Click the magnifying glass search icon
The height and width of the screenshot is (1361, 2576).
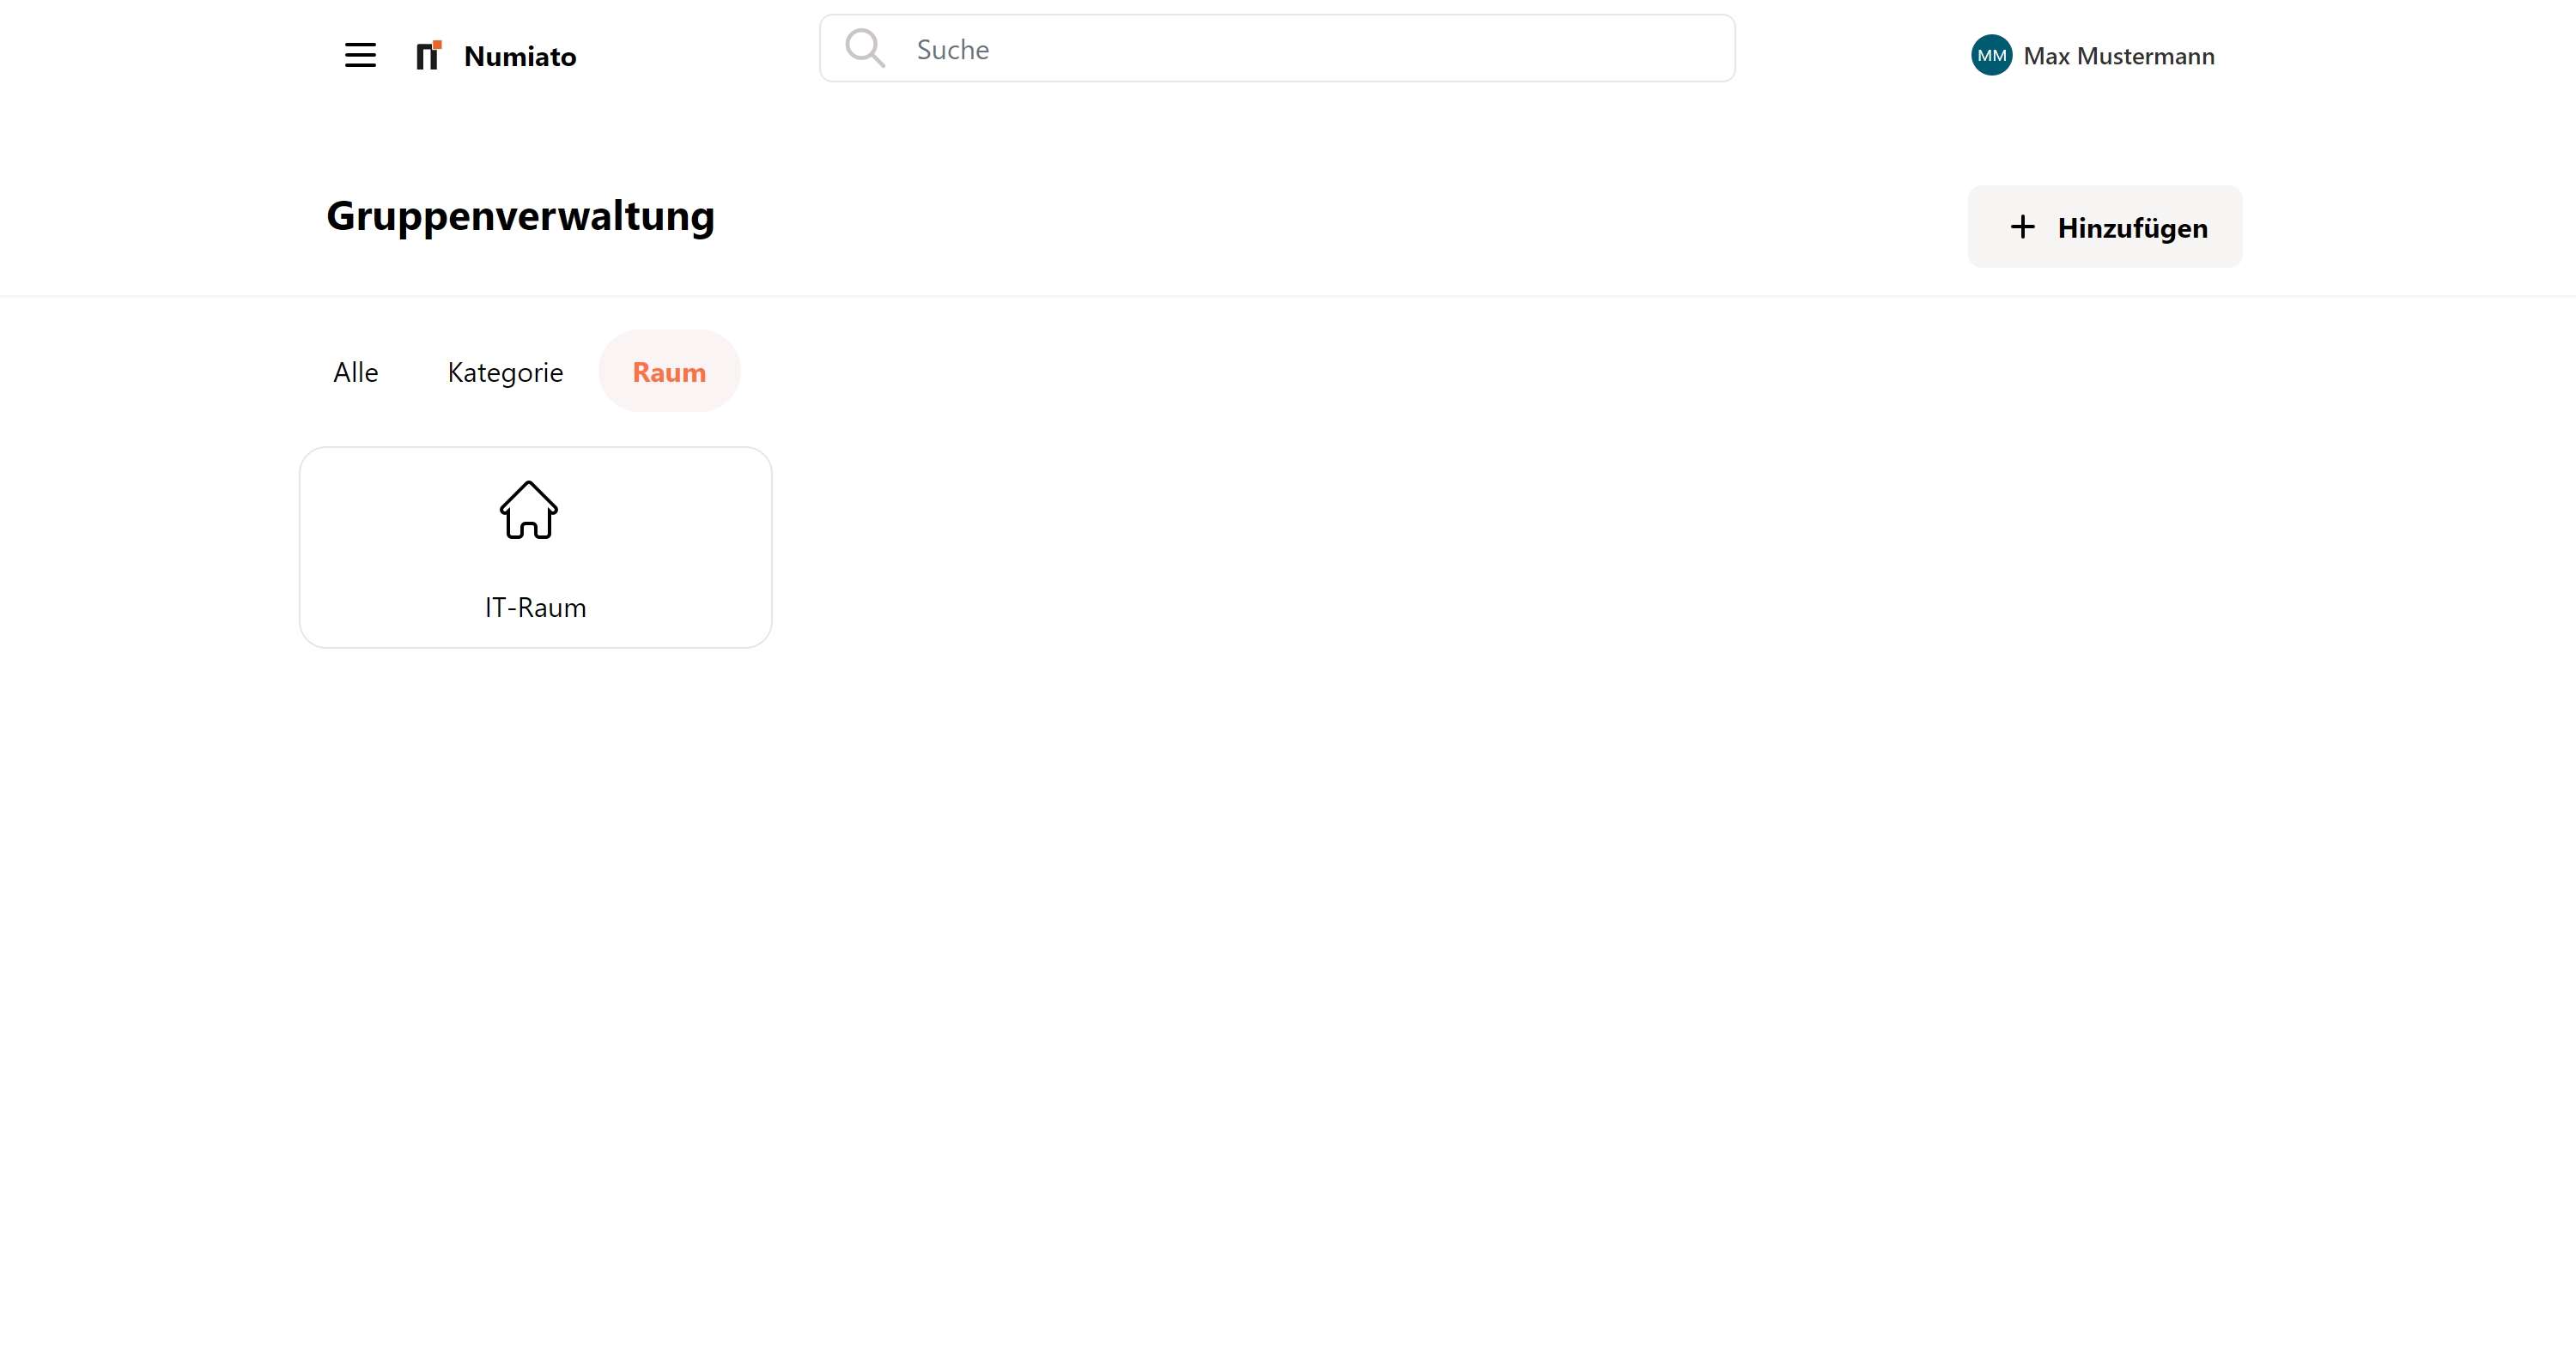tap(865, 48)
